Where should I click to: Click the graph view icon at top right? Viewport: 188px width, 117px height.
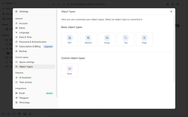tap(168, 4)
